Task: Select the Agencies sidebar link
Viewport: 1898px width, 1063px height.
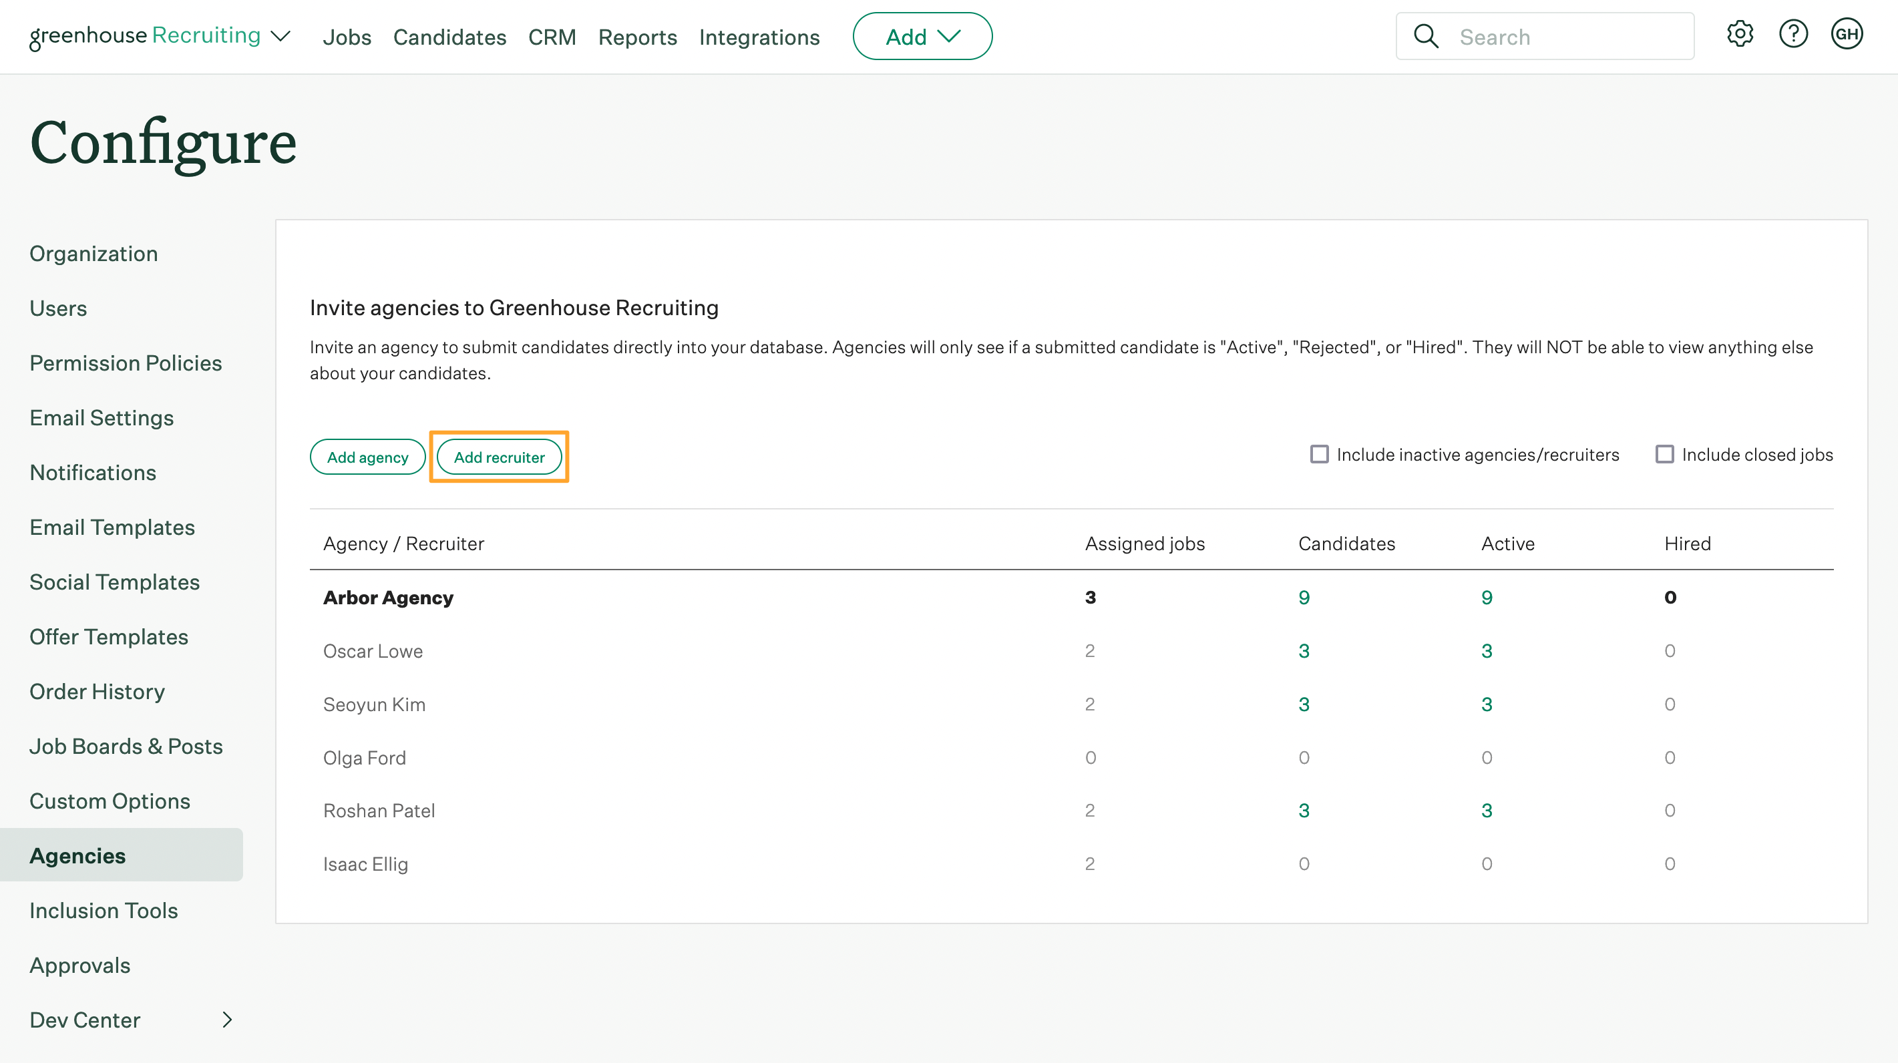Action: (x=78, y=855)
